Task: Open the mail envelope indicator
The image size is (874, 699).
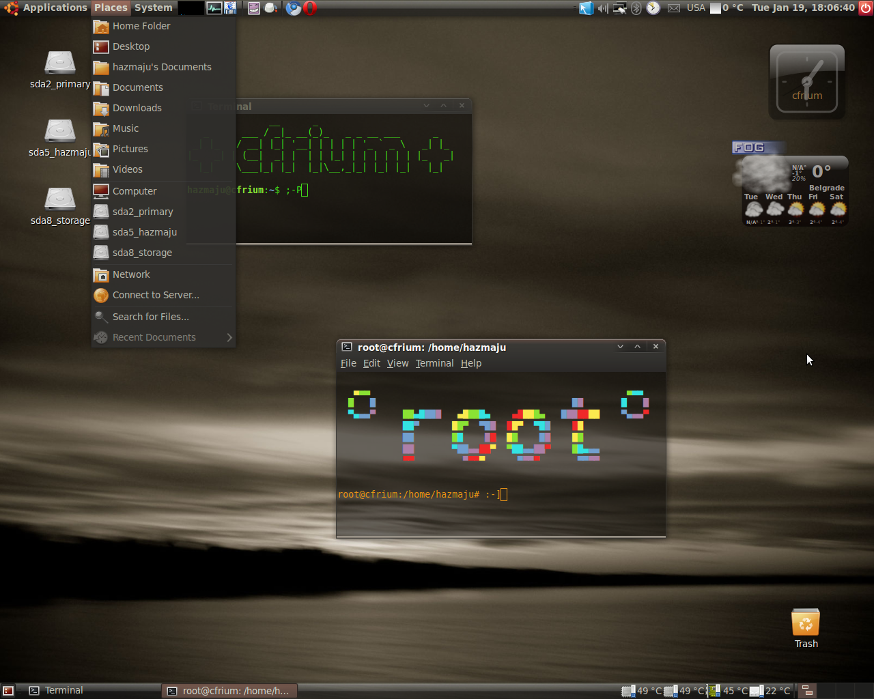Action: (674, 8)
